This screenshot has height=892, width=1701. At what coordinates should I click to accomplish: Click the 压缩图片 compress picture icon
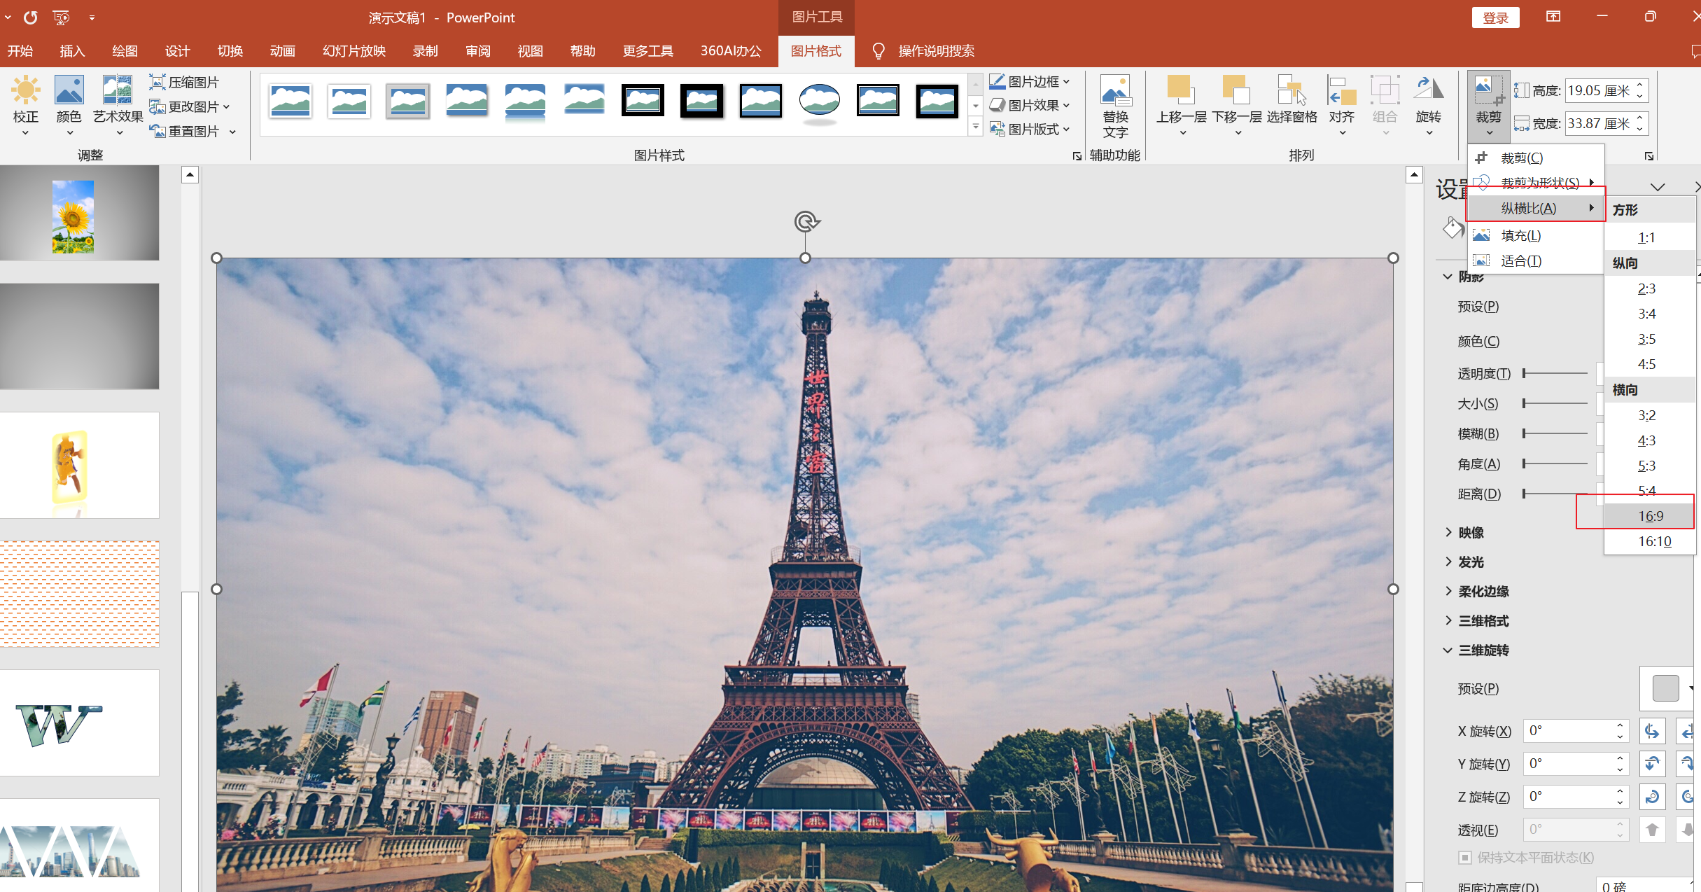(x=157, y=82)
